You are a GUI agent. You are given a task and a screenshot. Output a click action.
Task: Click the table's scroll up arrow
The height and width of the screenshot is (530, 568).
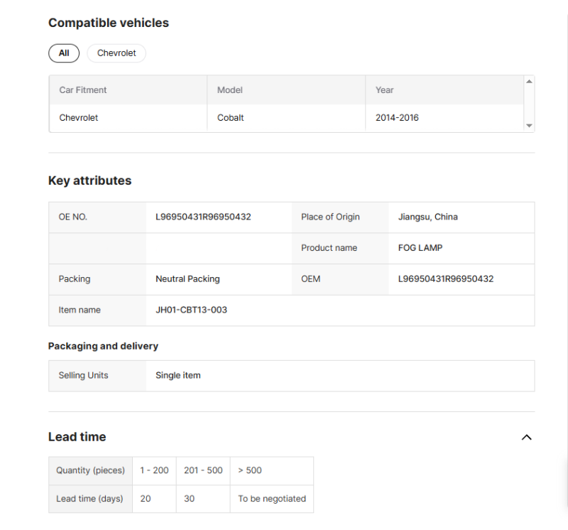click(x=529, y=82)
